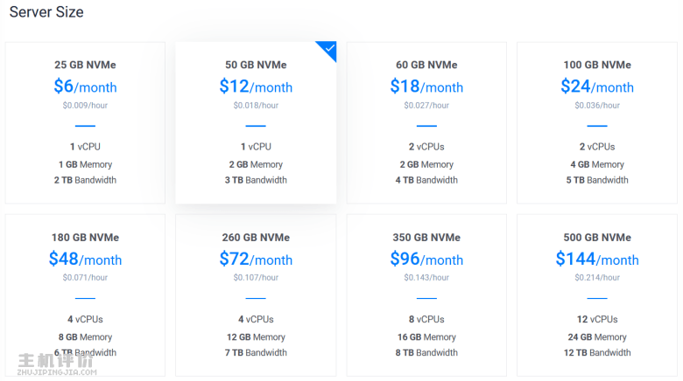
Task: Click 5 TB Bandwidth in $24 plan
Action: pyautogui.click(x=597, y=180)
